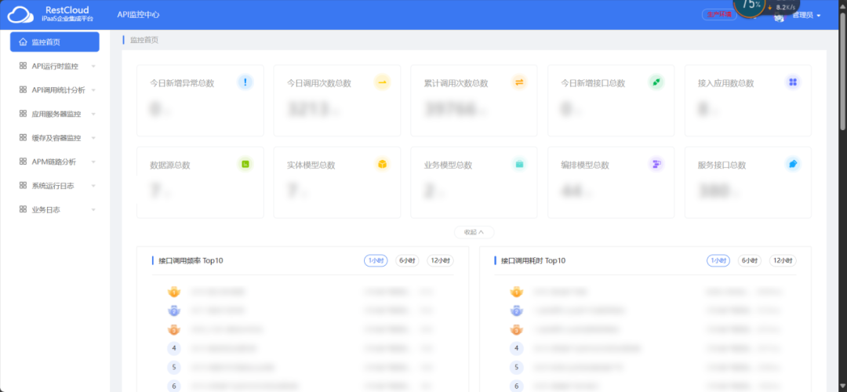Image resolution: width=847 pixels, height=392 pixels.
Task: Open the API调用统计分析 menu label
Action: tap(58, 90)
